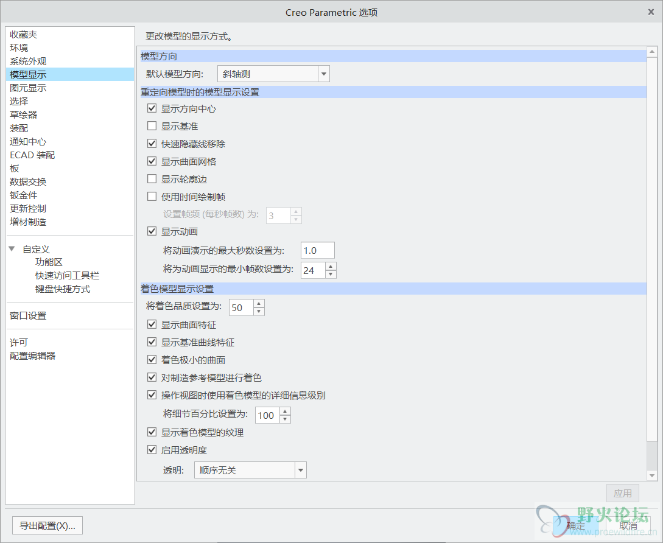Increase 最小帧数 with up arrow
Viewport: 663px width, 543px height.
(x=331, y=267)
